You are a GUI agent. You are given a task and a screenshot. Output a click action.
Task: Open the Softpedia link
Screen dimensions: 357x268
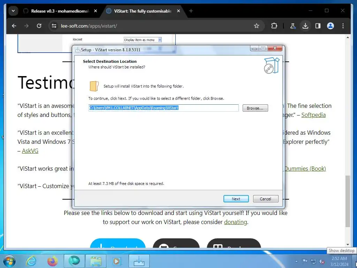pyautogui.click(x=313, y=115)
